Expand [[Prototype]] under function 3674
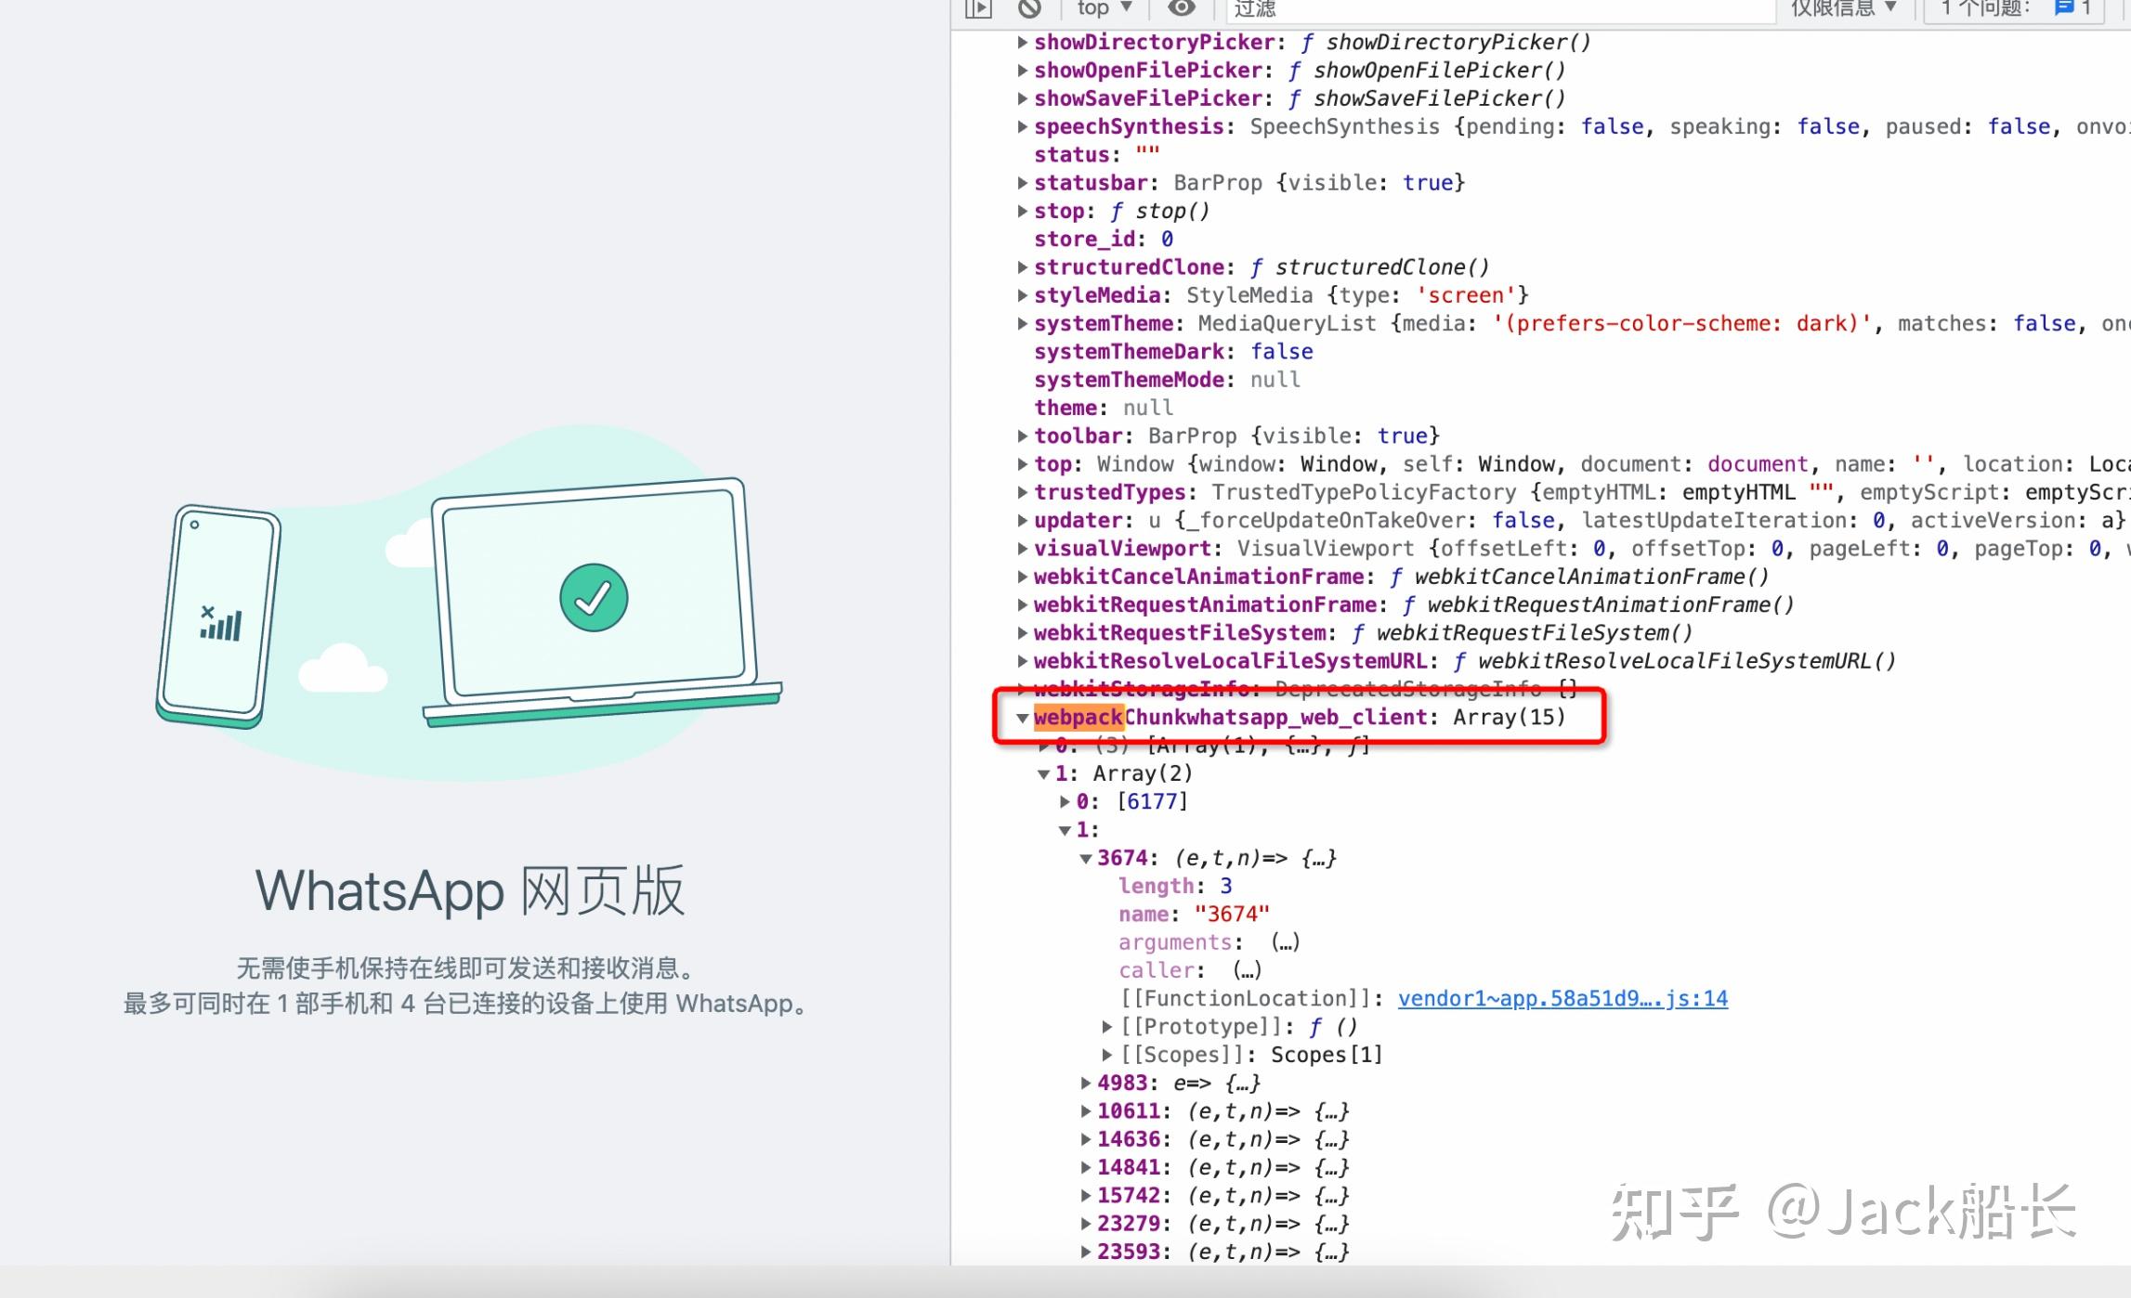2131x1298 pixels. pyautogui.click(x=1106, y=1026)
